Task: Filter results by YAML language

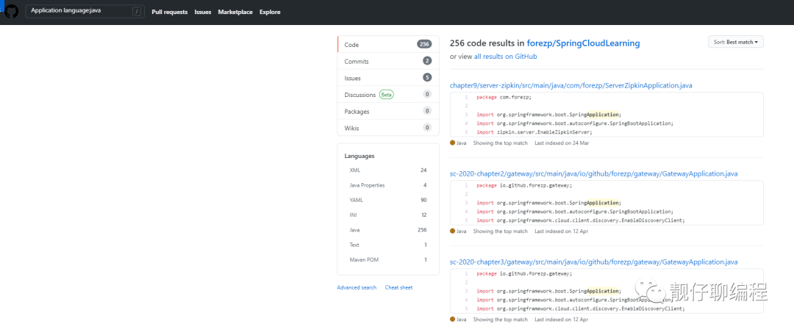Action: click(x=388, y=200)
